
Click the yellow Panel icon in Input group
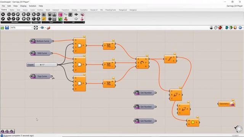tap(44, 19)
